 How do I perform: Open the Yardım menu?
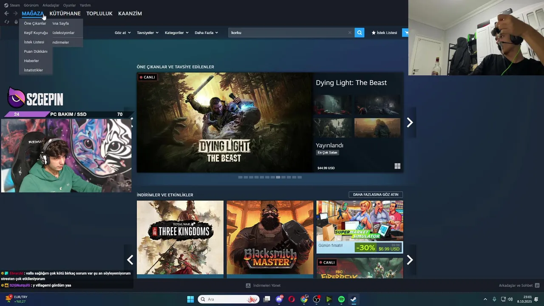(x=85, y=5)
